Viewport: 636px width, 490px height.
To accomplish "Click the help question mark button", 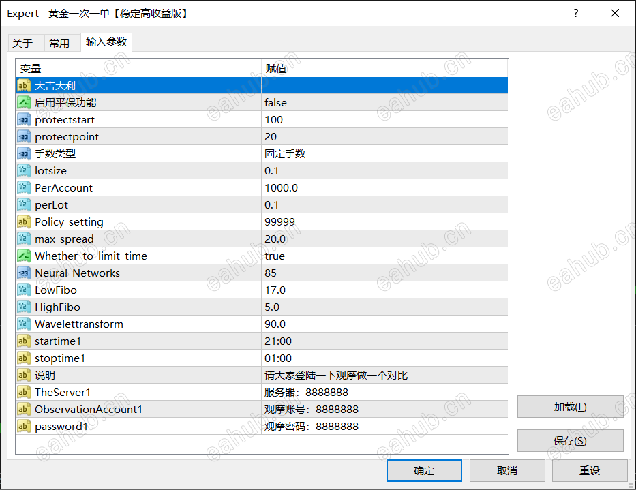I will (x=575, y=14).
